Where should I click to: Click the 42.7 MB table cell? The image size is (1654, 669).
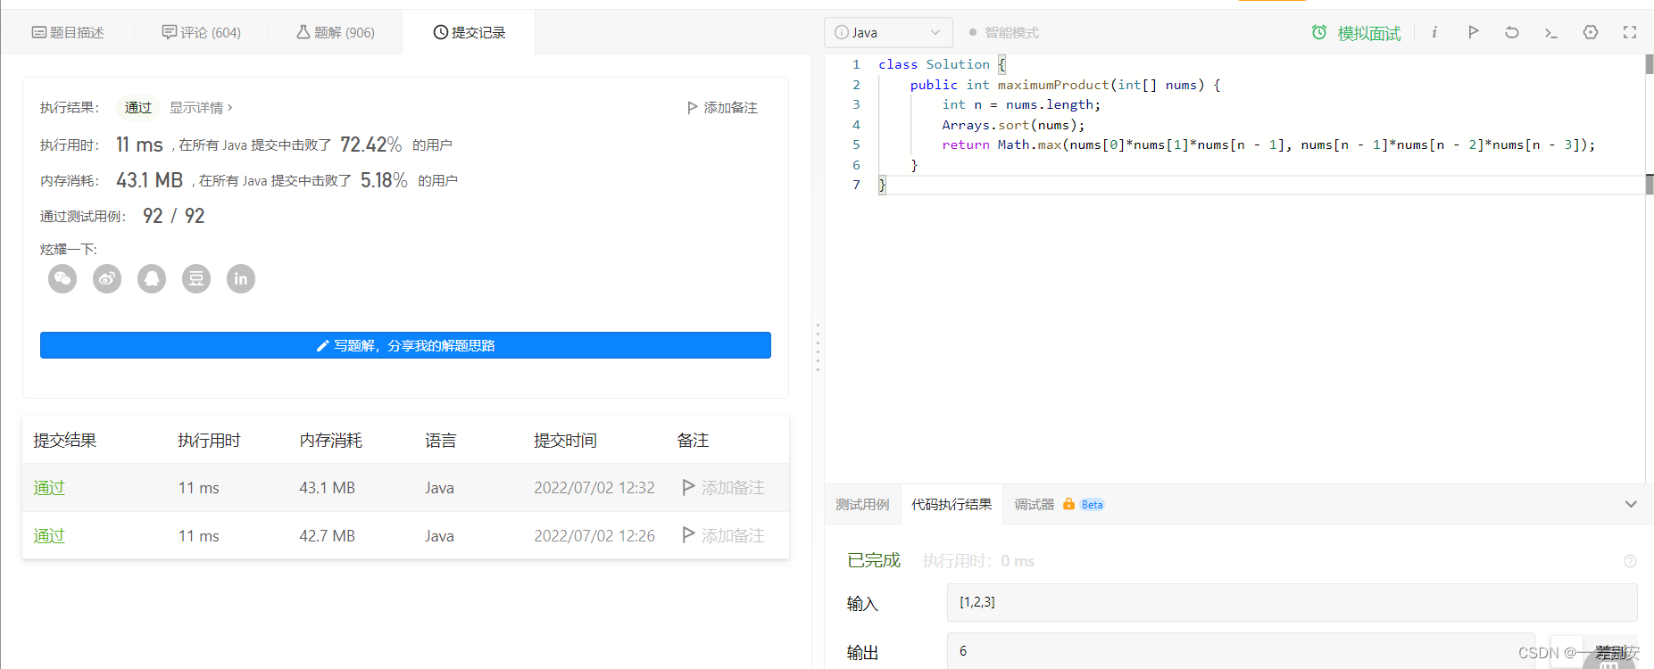(x=327, y=536)
